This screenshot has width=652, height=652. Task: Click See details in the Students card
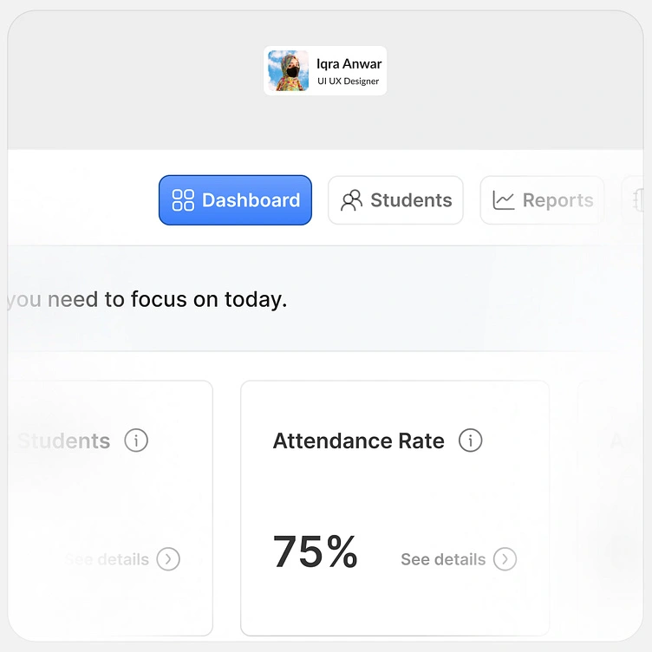[108, 559]
